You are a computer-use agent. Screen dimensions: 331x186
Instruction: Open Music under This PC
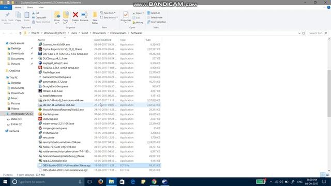[14, 98]
